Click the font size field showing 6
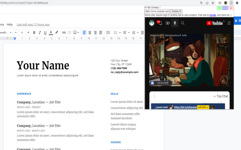 pyautogui.click(x=22, y=33)
